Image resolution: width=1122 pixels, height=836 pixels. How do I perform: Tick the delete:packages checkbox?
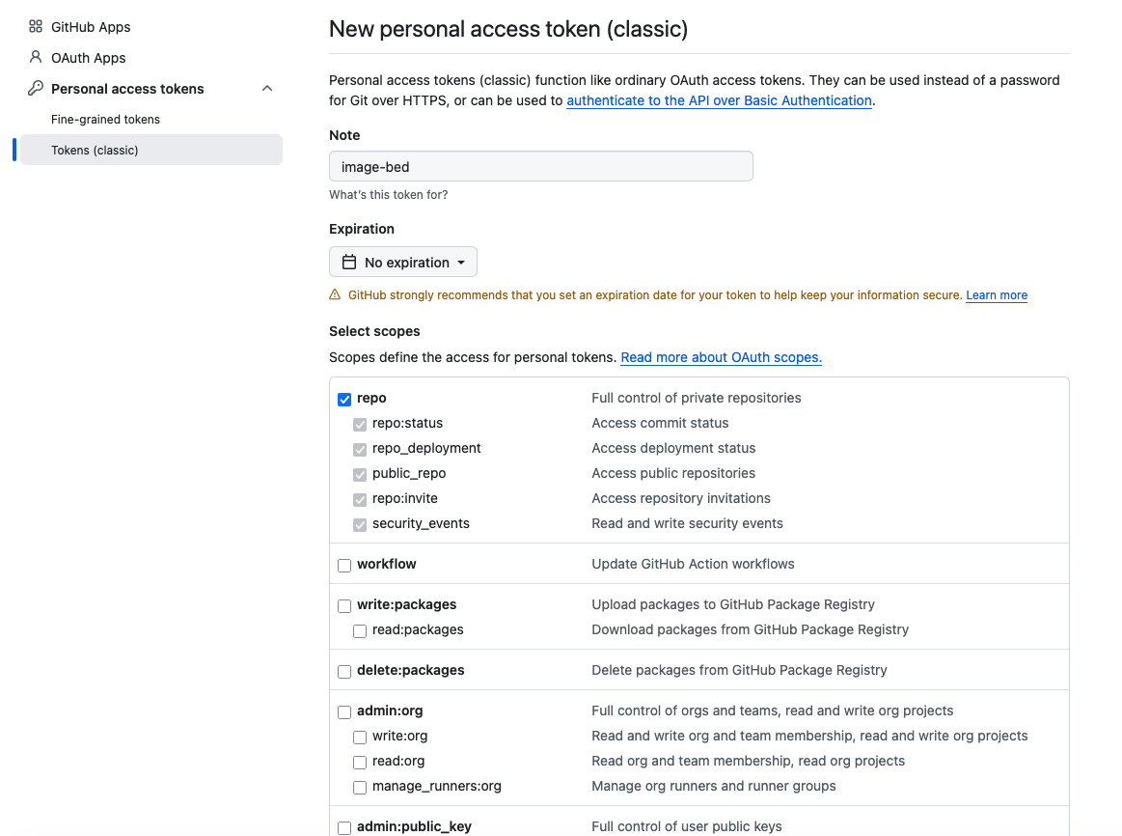pyautogui.click(x=344, y=671)
